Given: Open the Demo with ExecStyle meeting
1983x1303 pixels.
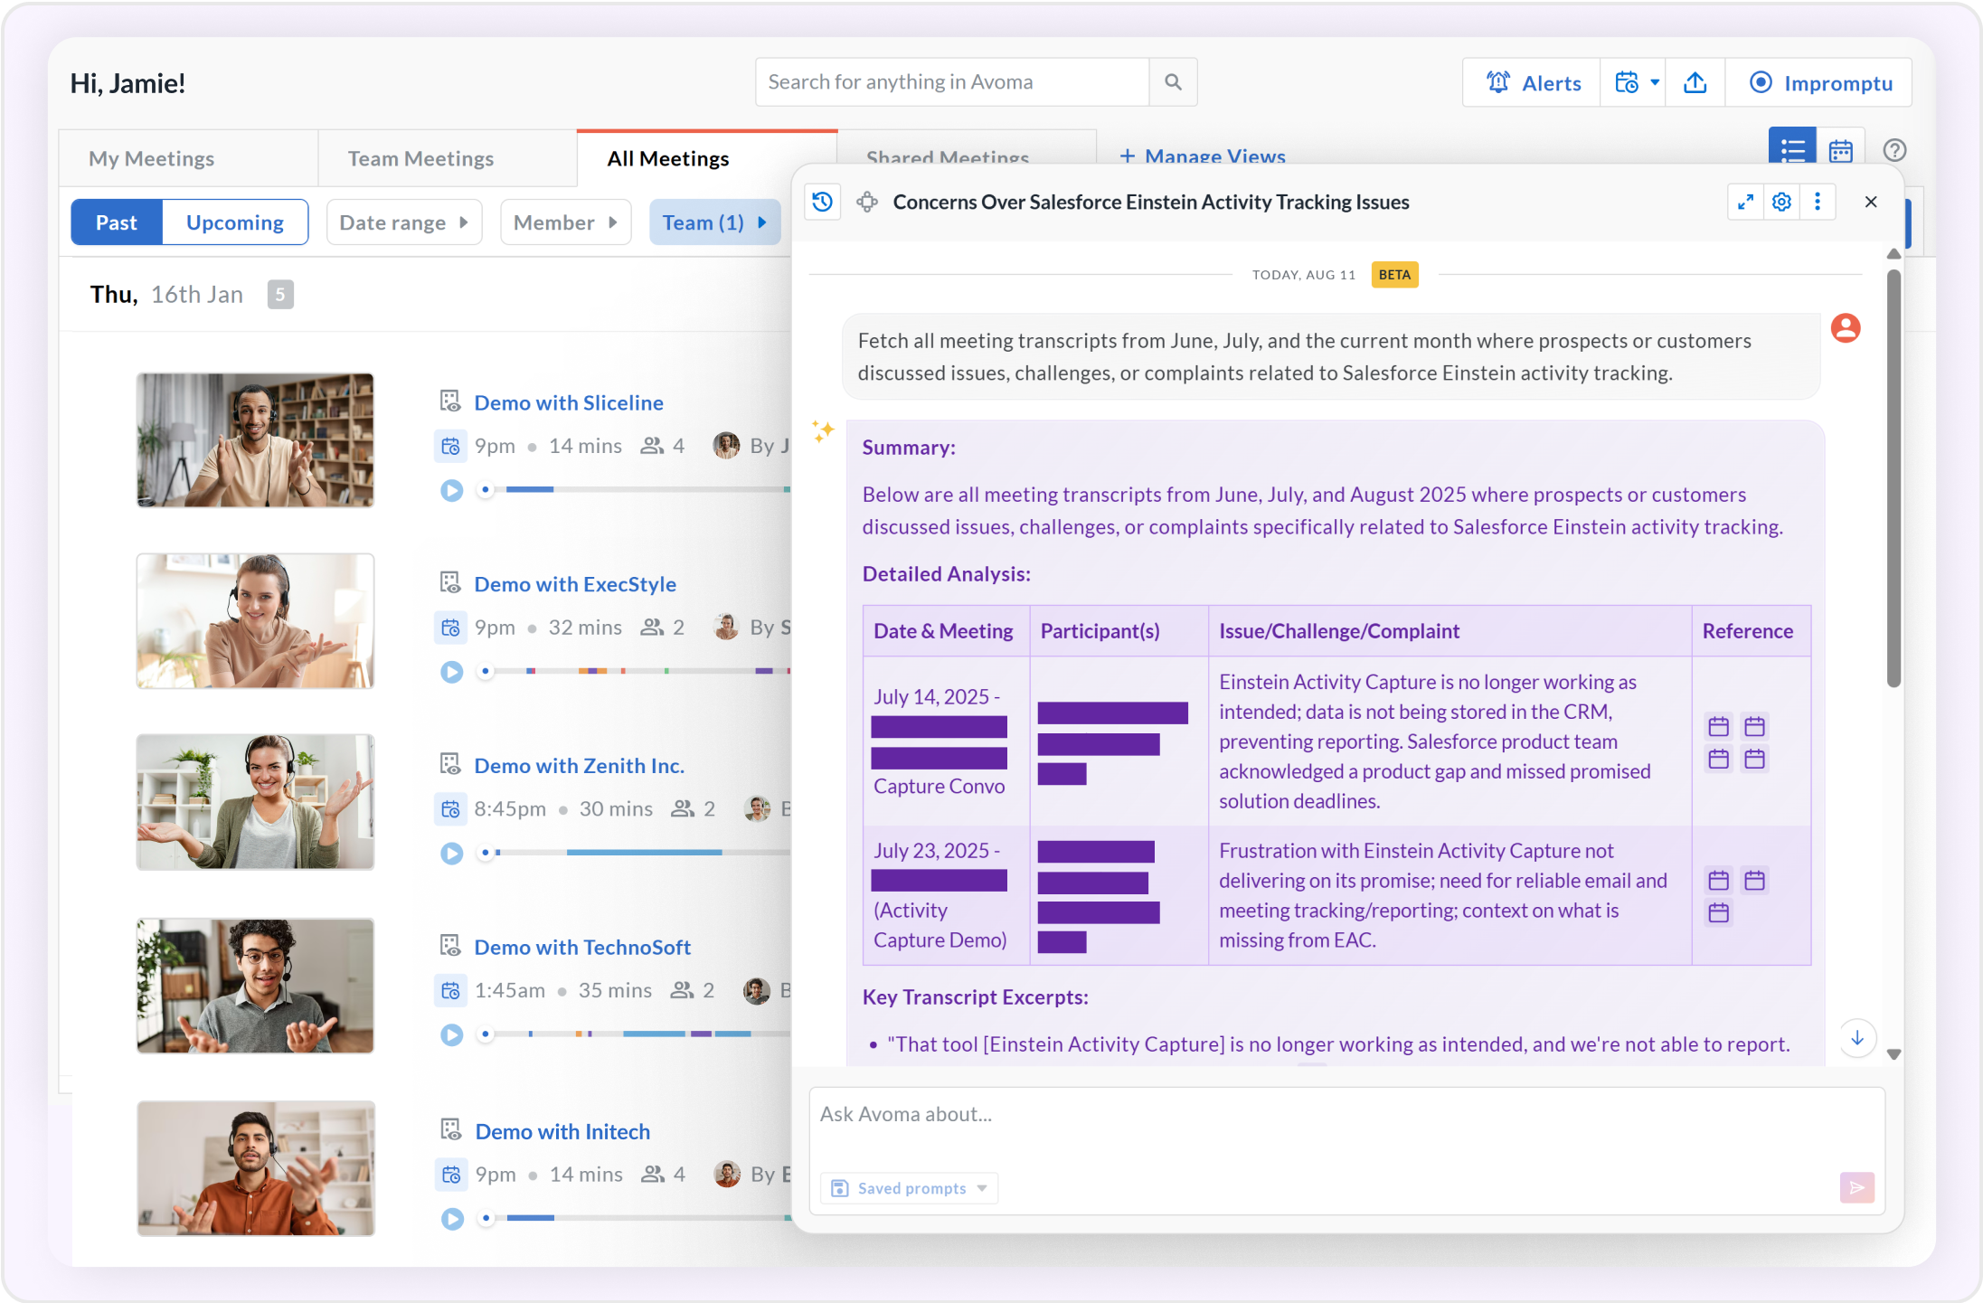Looking at the screenshot, I should tap(575, 584).
